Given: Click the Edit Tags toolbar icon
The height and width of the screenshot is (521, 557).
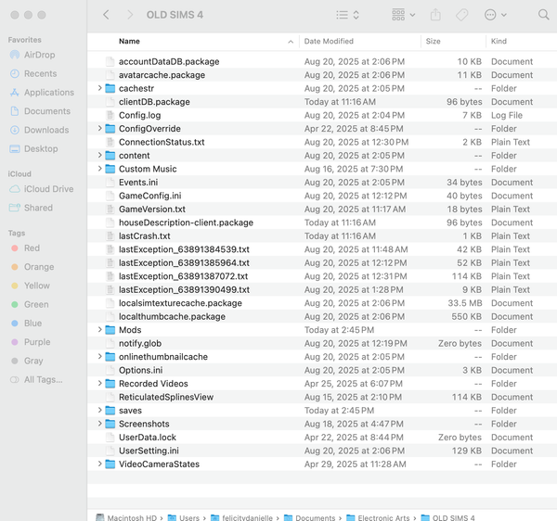Looking at the screenshot, I should tap(461, 15).
